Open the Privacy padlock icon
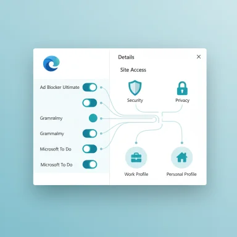Screen dimensions: 237x237 point(182,88)
